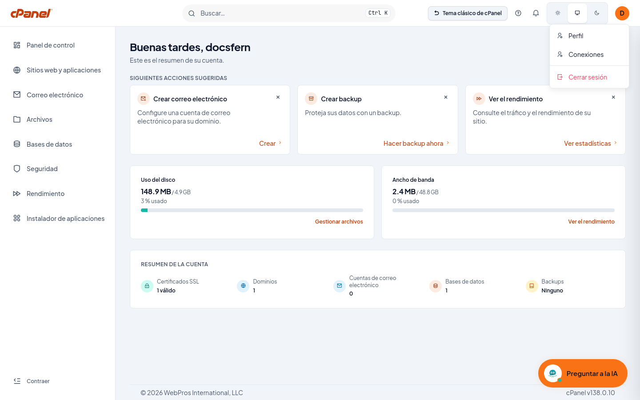This screenshot has height=400, width=640.
Task: Open Bases de datos in sidebar
Action: (x=58, y=144)
